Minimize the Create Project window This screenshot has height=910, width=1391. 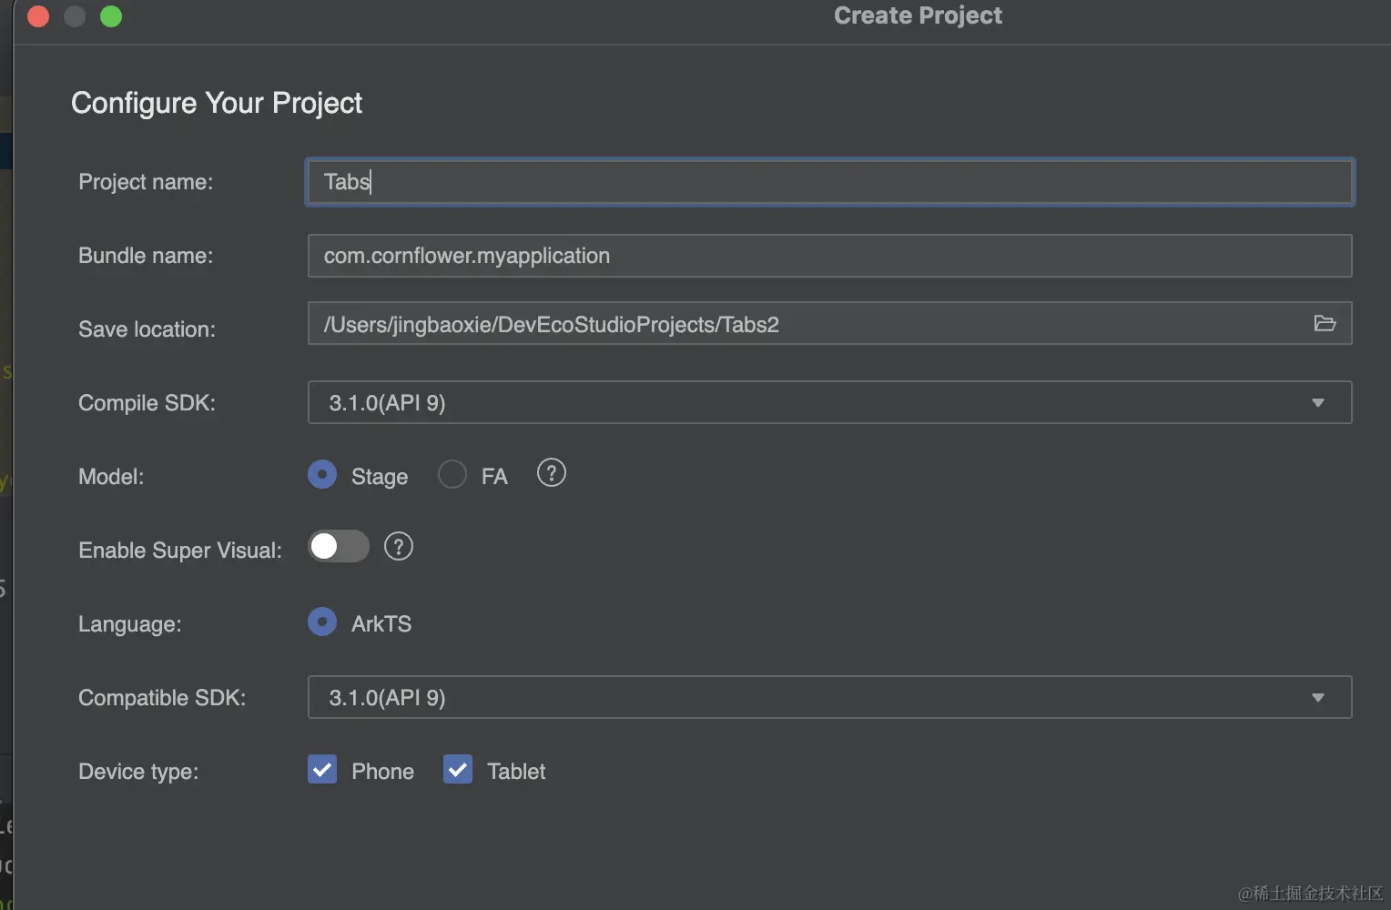75,16
